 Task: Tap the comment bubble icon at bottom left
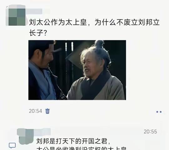point(12,146)
